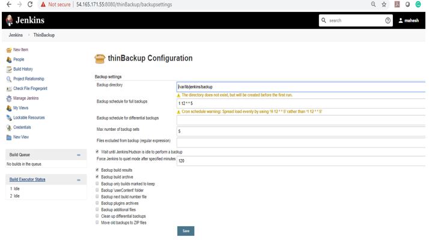Image resolution: width=429 pixels, height=240 pixels.
Task: Click the Jenkins breadcrumb item
Action: pyautogui.click(x=16, y=35)
